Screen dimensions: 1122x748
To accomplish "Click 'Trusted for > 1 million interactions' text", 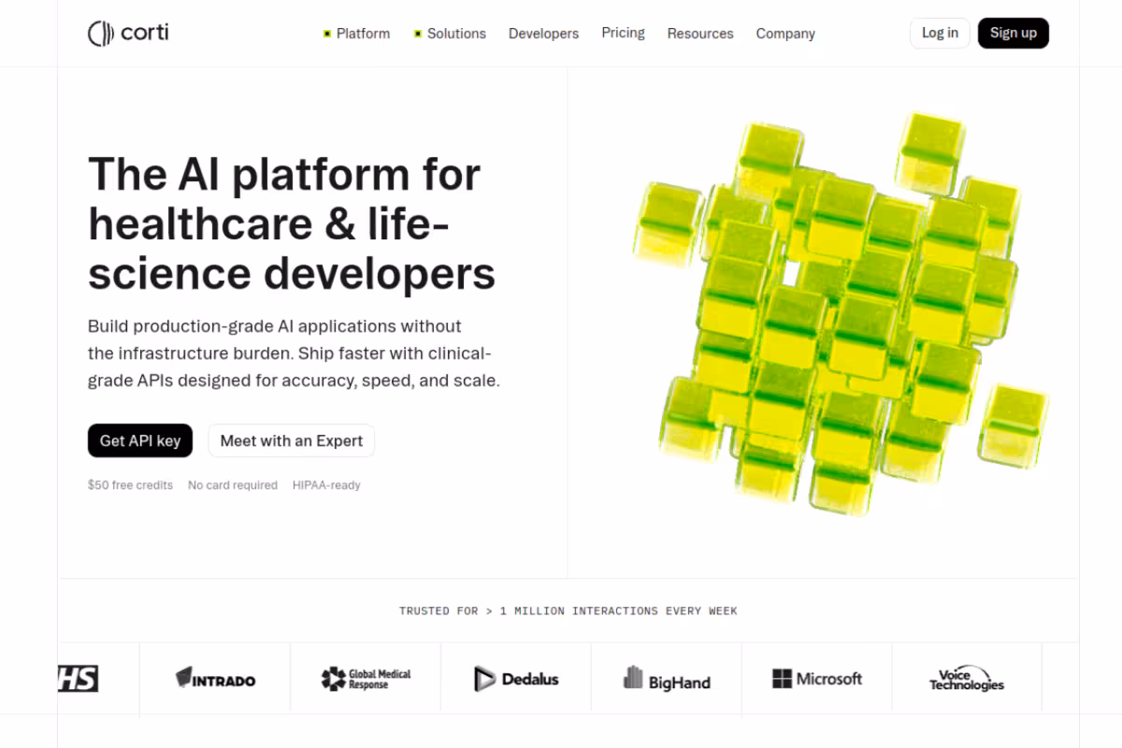I will pos(568,611).
